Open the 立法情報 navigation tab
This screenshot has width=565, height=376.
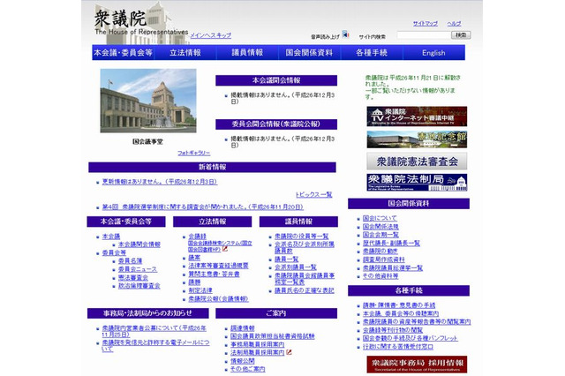(185, 53)
